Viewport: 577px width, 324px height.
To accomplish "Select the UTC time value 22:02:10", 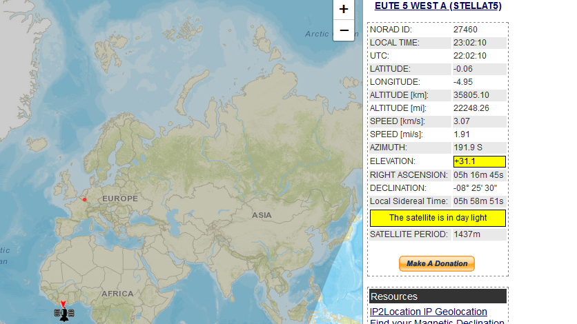I will pyautogui.click(x=469, y=56).
